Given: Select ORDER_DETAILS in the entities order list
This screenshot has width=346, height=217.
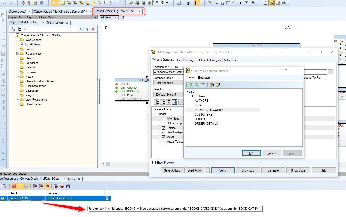Looking at the screenshot, I should tap(206, 124).
